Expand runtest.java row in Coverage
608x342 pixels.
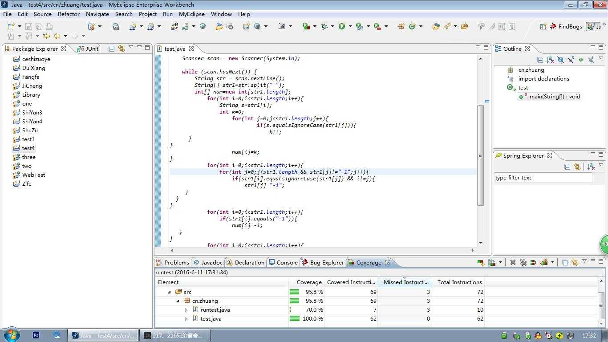pyautogui.click(x=186, y=310)
